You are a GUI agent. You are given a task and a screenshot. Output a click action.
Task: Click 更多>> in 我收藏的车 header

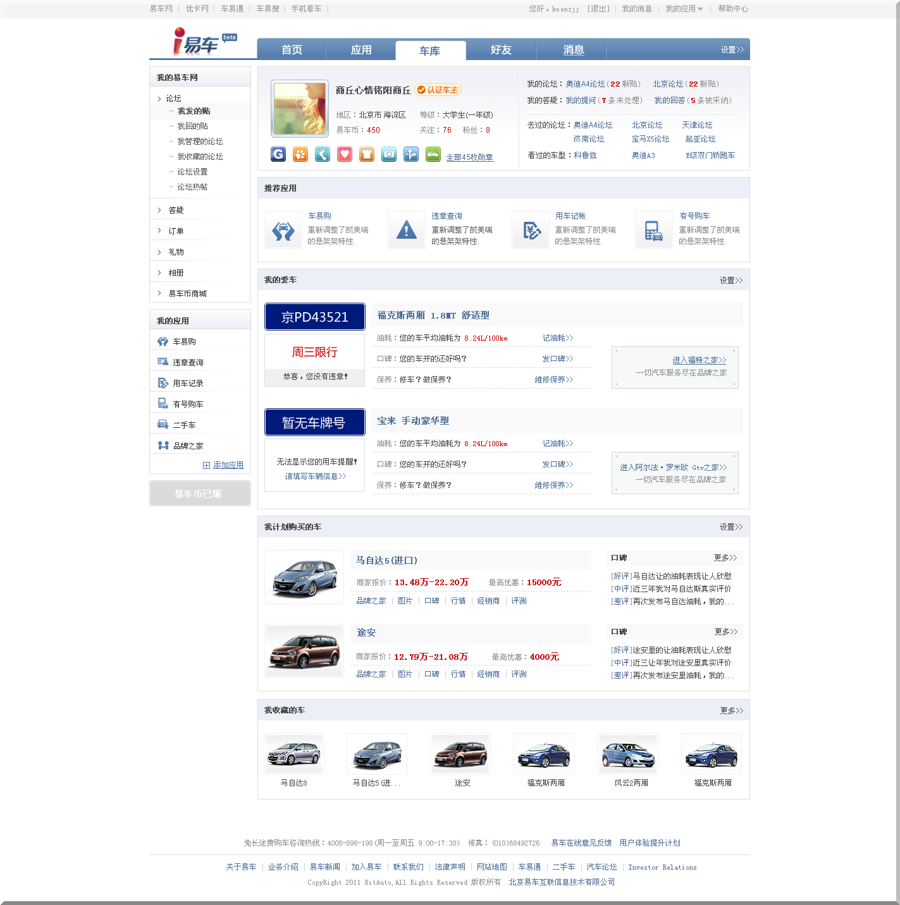pos(732,711)
